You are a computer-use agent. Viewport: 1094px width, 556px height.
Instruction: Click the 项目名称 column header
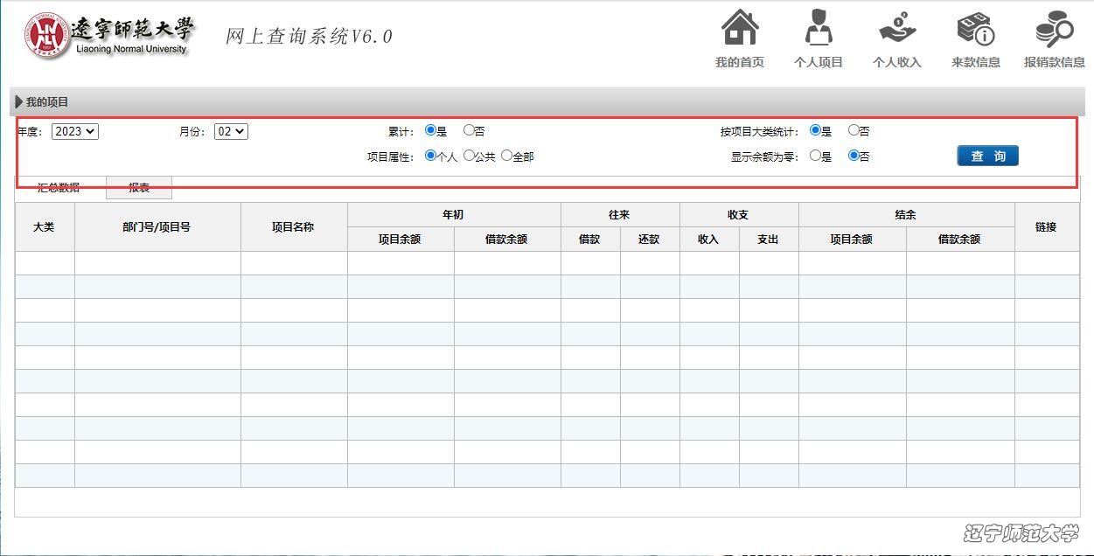pos(293,226)
